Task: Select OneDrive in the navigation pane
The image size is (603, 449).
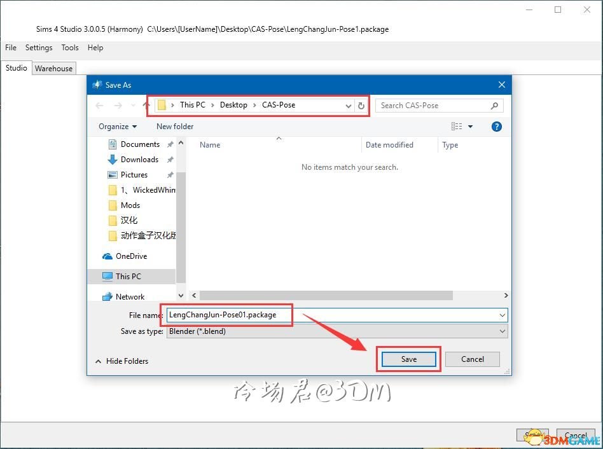Action: 131,256
